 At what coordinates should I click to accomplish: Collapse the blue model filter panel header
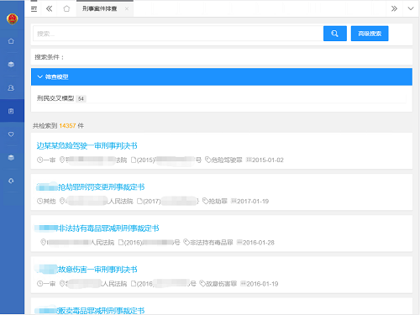click(222, 76)
